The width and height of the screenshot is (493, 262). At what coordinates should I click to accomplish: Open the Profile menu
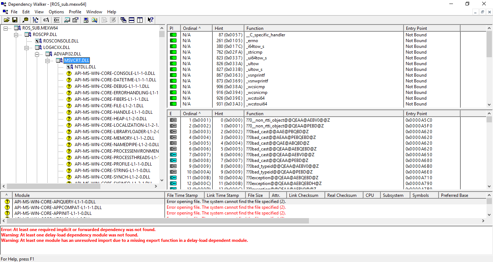tap(75, 12)
